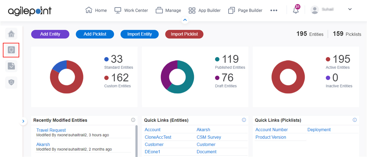Screen dimensions: 367x157
Task: Open the Account quick link
Action: point(153,130)
